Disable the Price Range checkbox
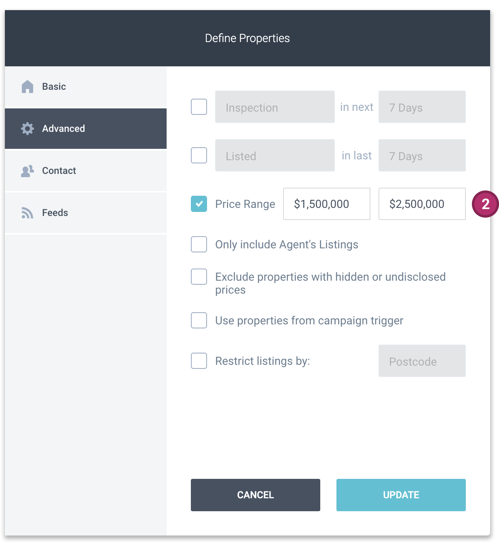This screenshot has width=499, height=546. click(x=199, y=204)
